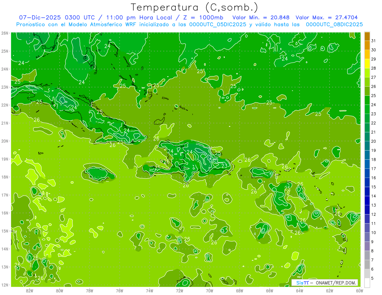Screen dimensions: 382x295
Task: Select the "76W" longitude label
Action: pos(120,291)
